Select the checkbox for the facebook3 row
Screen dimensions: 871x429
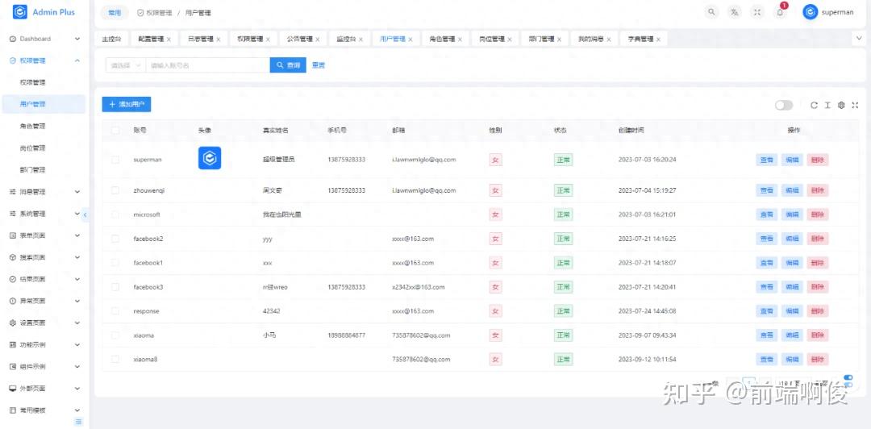pyautogui.click(x=115, y=287)
